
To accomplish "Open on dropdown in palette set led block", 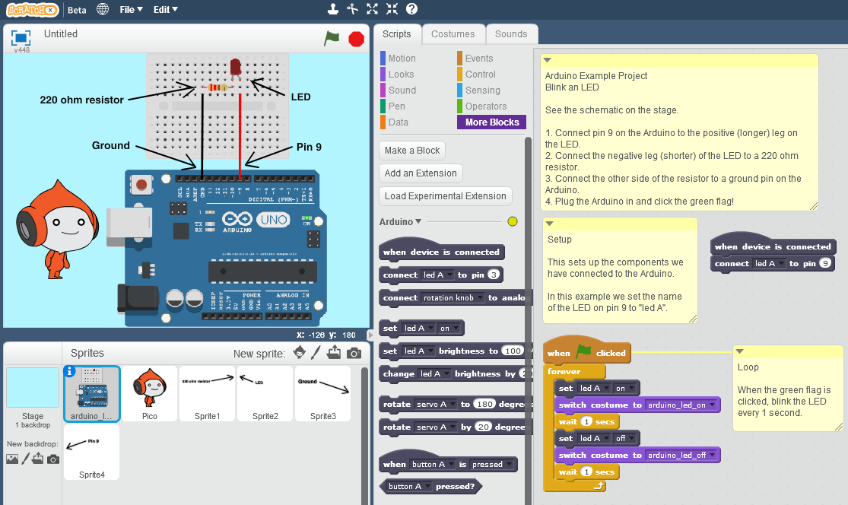I will [450, 328].
